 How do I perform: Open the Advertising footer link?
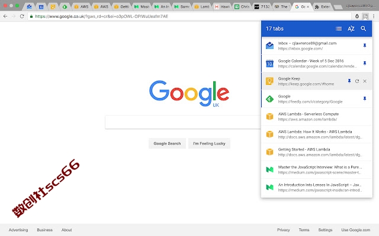tap(18, 230)
